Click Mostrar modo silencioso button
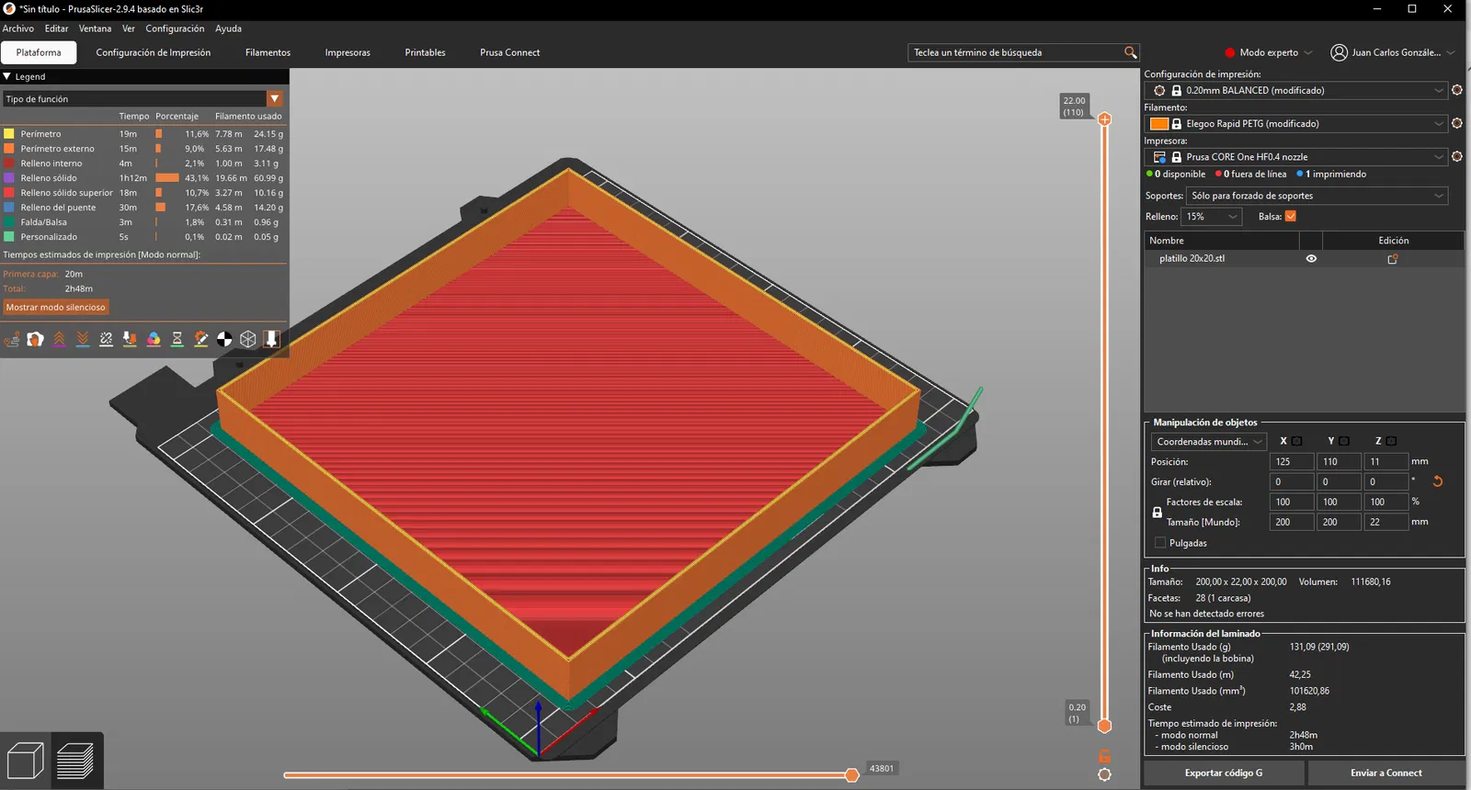 click(x=56, y=308)
